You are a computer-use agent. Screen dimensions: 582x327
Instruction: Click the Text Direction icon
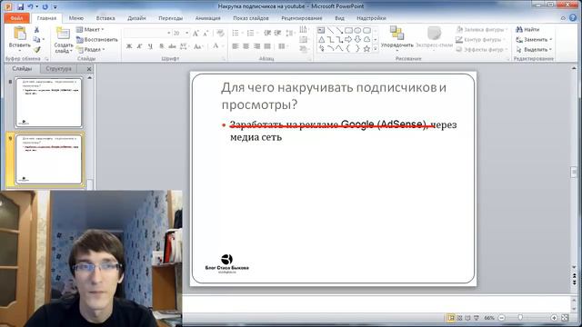click(x=303, y=30)
